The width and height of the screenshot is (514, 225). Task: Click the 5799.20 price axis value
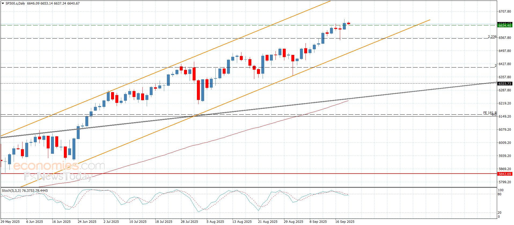(505, 182)
